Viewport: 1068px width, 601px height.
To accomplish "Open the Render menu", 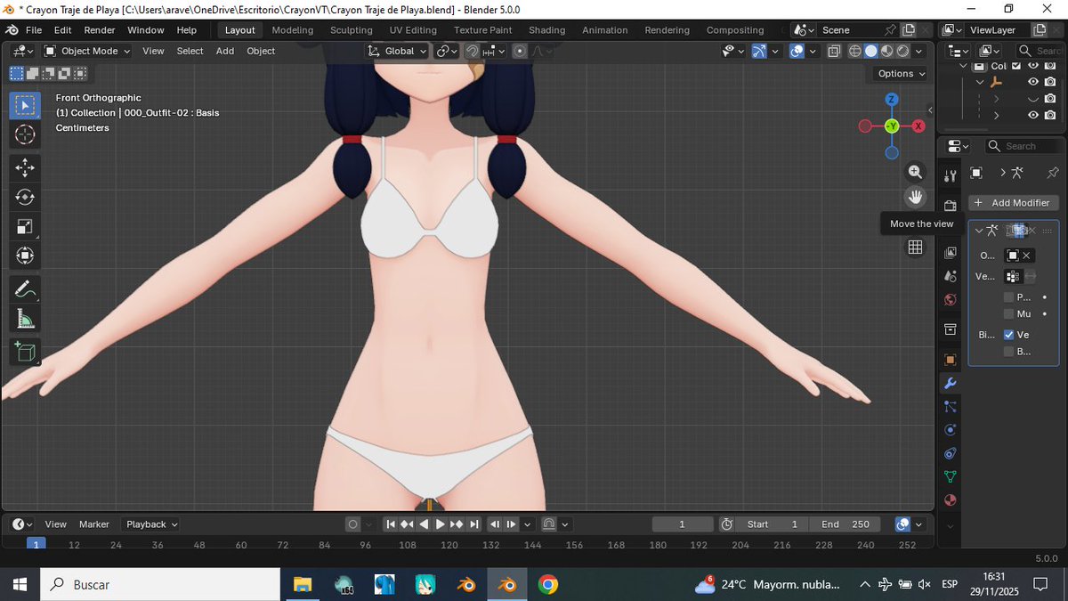I will 100,30.
